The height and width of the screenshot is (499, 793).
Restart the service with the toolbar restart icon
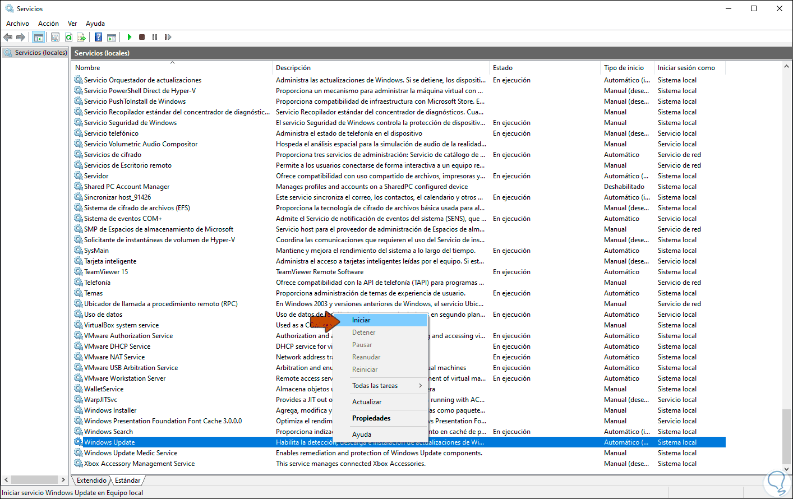(x=168, y=37)
